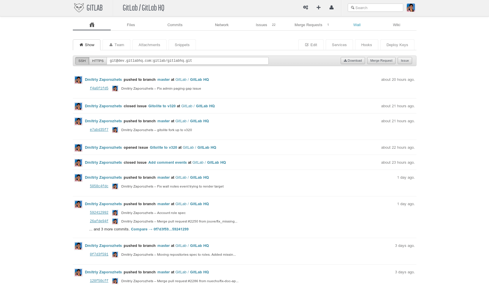Open the Files tab
This screenshot has width=489, height=286.
click(131, 25)
